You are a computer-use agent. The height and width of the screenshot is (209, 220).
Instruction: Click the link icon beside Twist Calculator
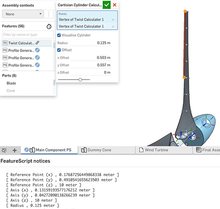coord(37,43)
